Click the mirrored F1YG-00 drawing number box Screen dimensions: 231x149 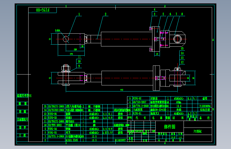pyautogui.click(x=43, y=10)
